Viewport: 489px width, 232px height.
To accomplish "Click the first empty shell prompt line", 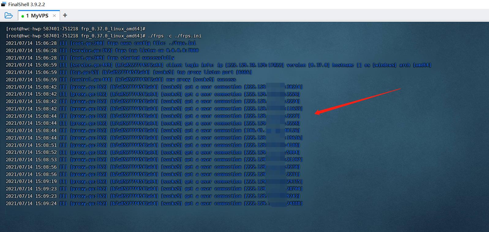I will (x=76, y=29).
